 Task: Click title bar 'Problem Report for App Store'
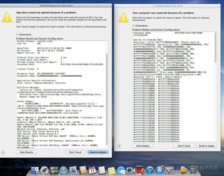pyautogui.click(x=56, y=5)
